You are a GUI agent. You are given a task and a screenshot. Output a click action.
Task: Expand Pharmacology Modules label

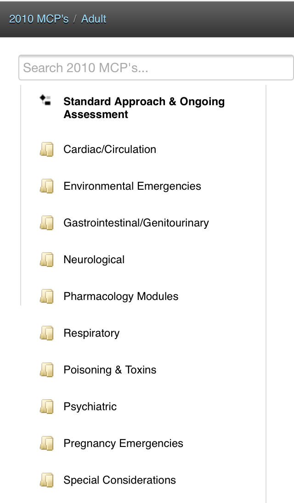pos(121,296)
